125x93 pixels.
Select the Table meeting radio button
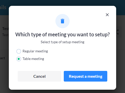19,59
